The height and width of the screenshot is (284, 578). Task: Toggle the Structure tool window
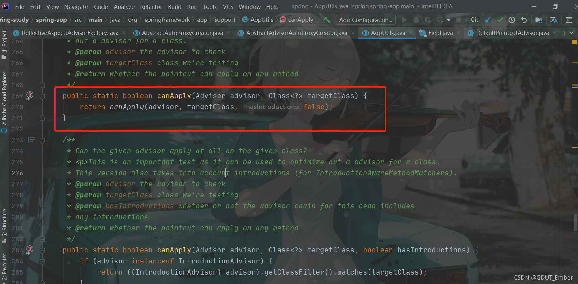pos(4,226)
